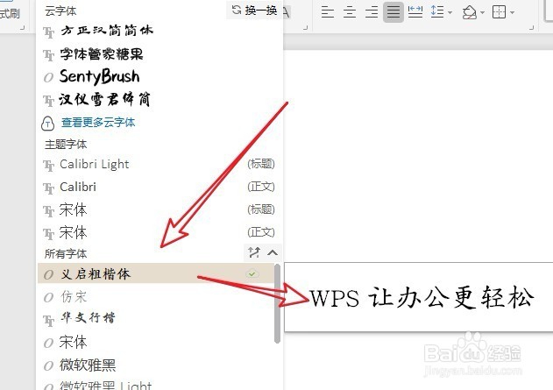Open the borders dropdown arrow

point(512,12)
